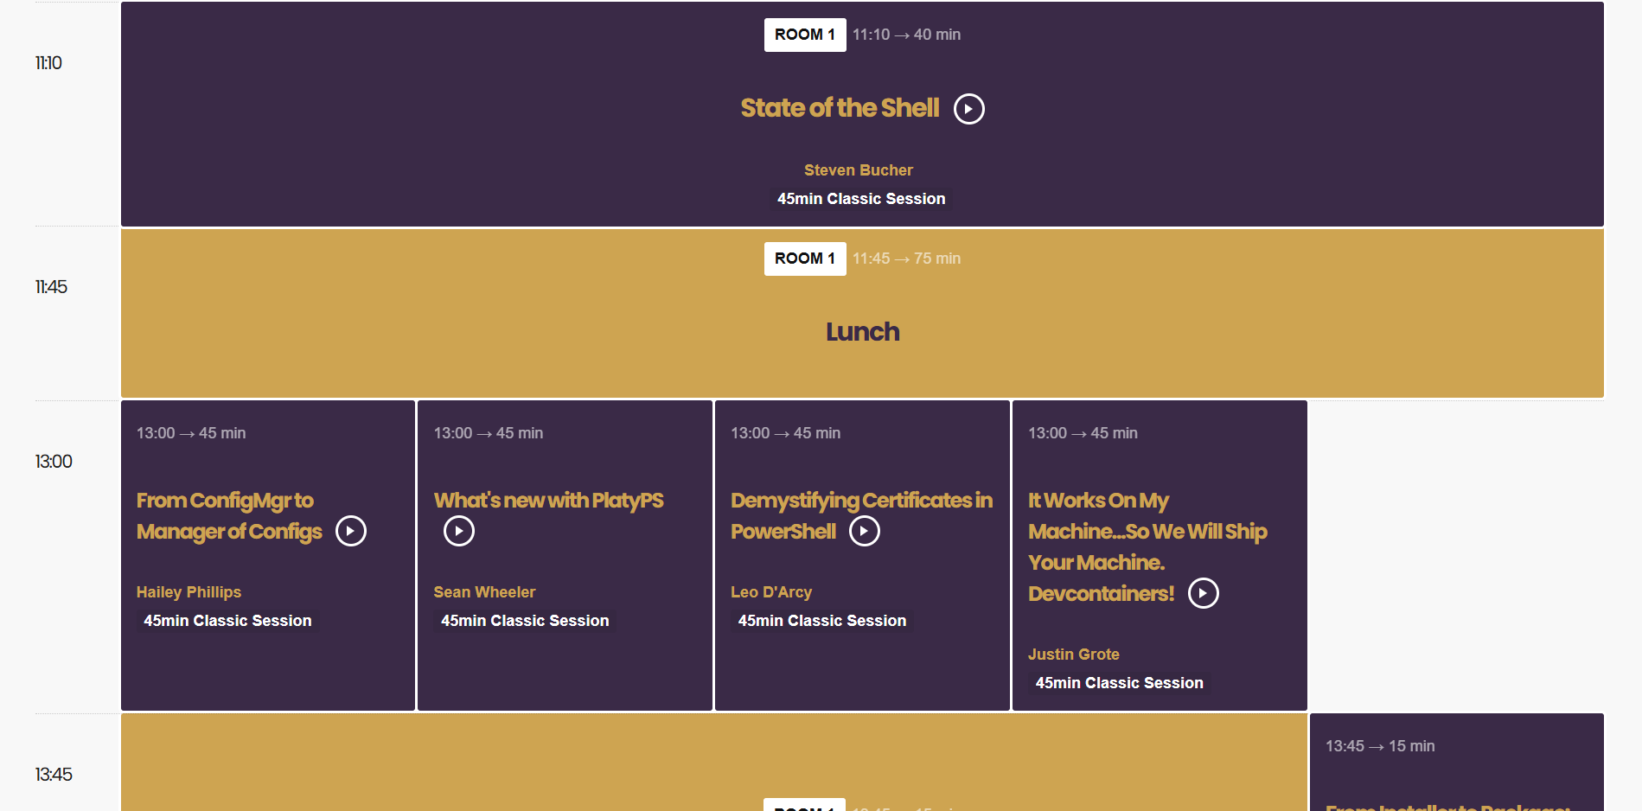This screenshot has height=811, width=1642.
Task: Open What's new with PlatyPS session
Action: (x=549, y=501)
